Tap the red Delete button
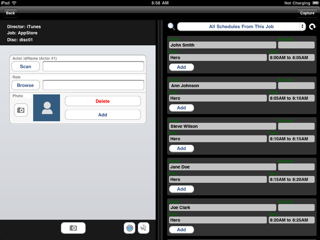The image size is (320, 240). (103, 101)
